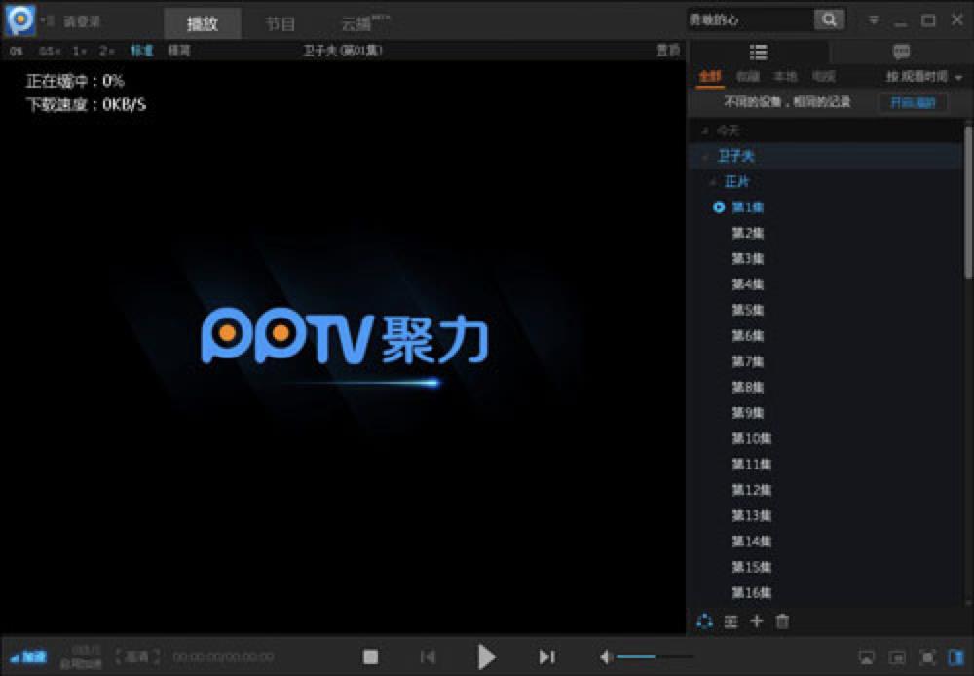Go to the previous episode icon
The image size is (974, 676).
coord(428,657)
